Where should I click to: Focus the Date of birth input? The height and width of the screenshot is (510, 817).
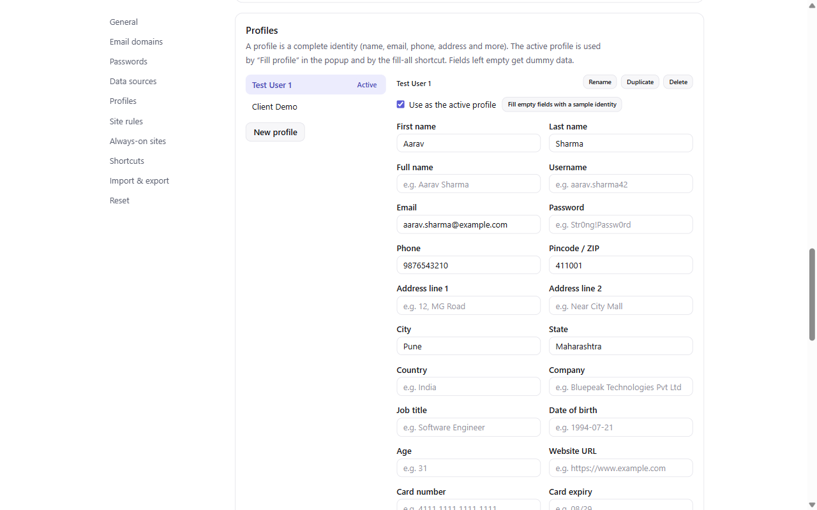(621, 427)
